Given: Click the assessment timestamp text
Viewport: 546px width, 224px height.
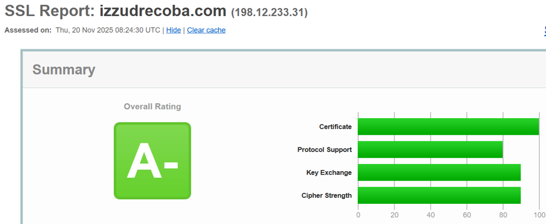Looking at the screenshot, I should point(107,30).
